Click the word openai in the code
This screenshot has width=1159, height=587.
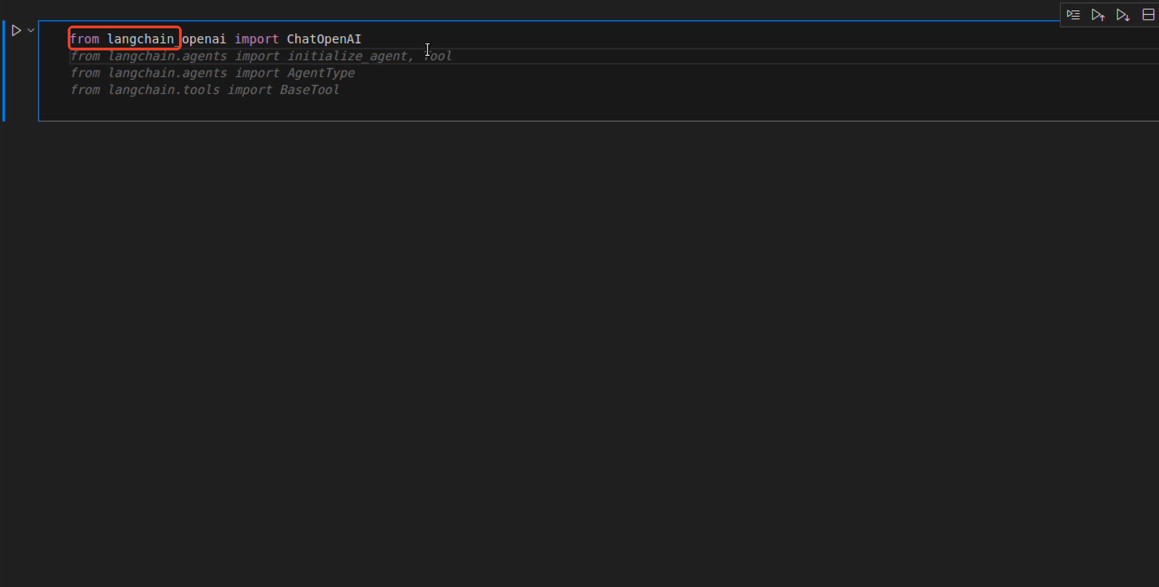click(204, 39)
